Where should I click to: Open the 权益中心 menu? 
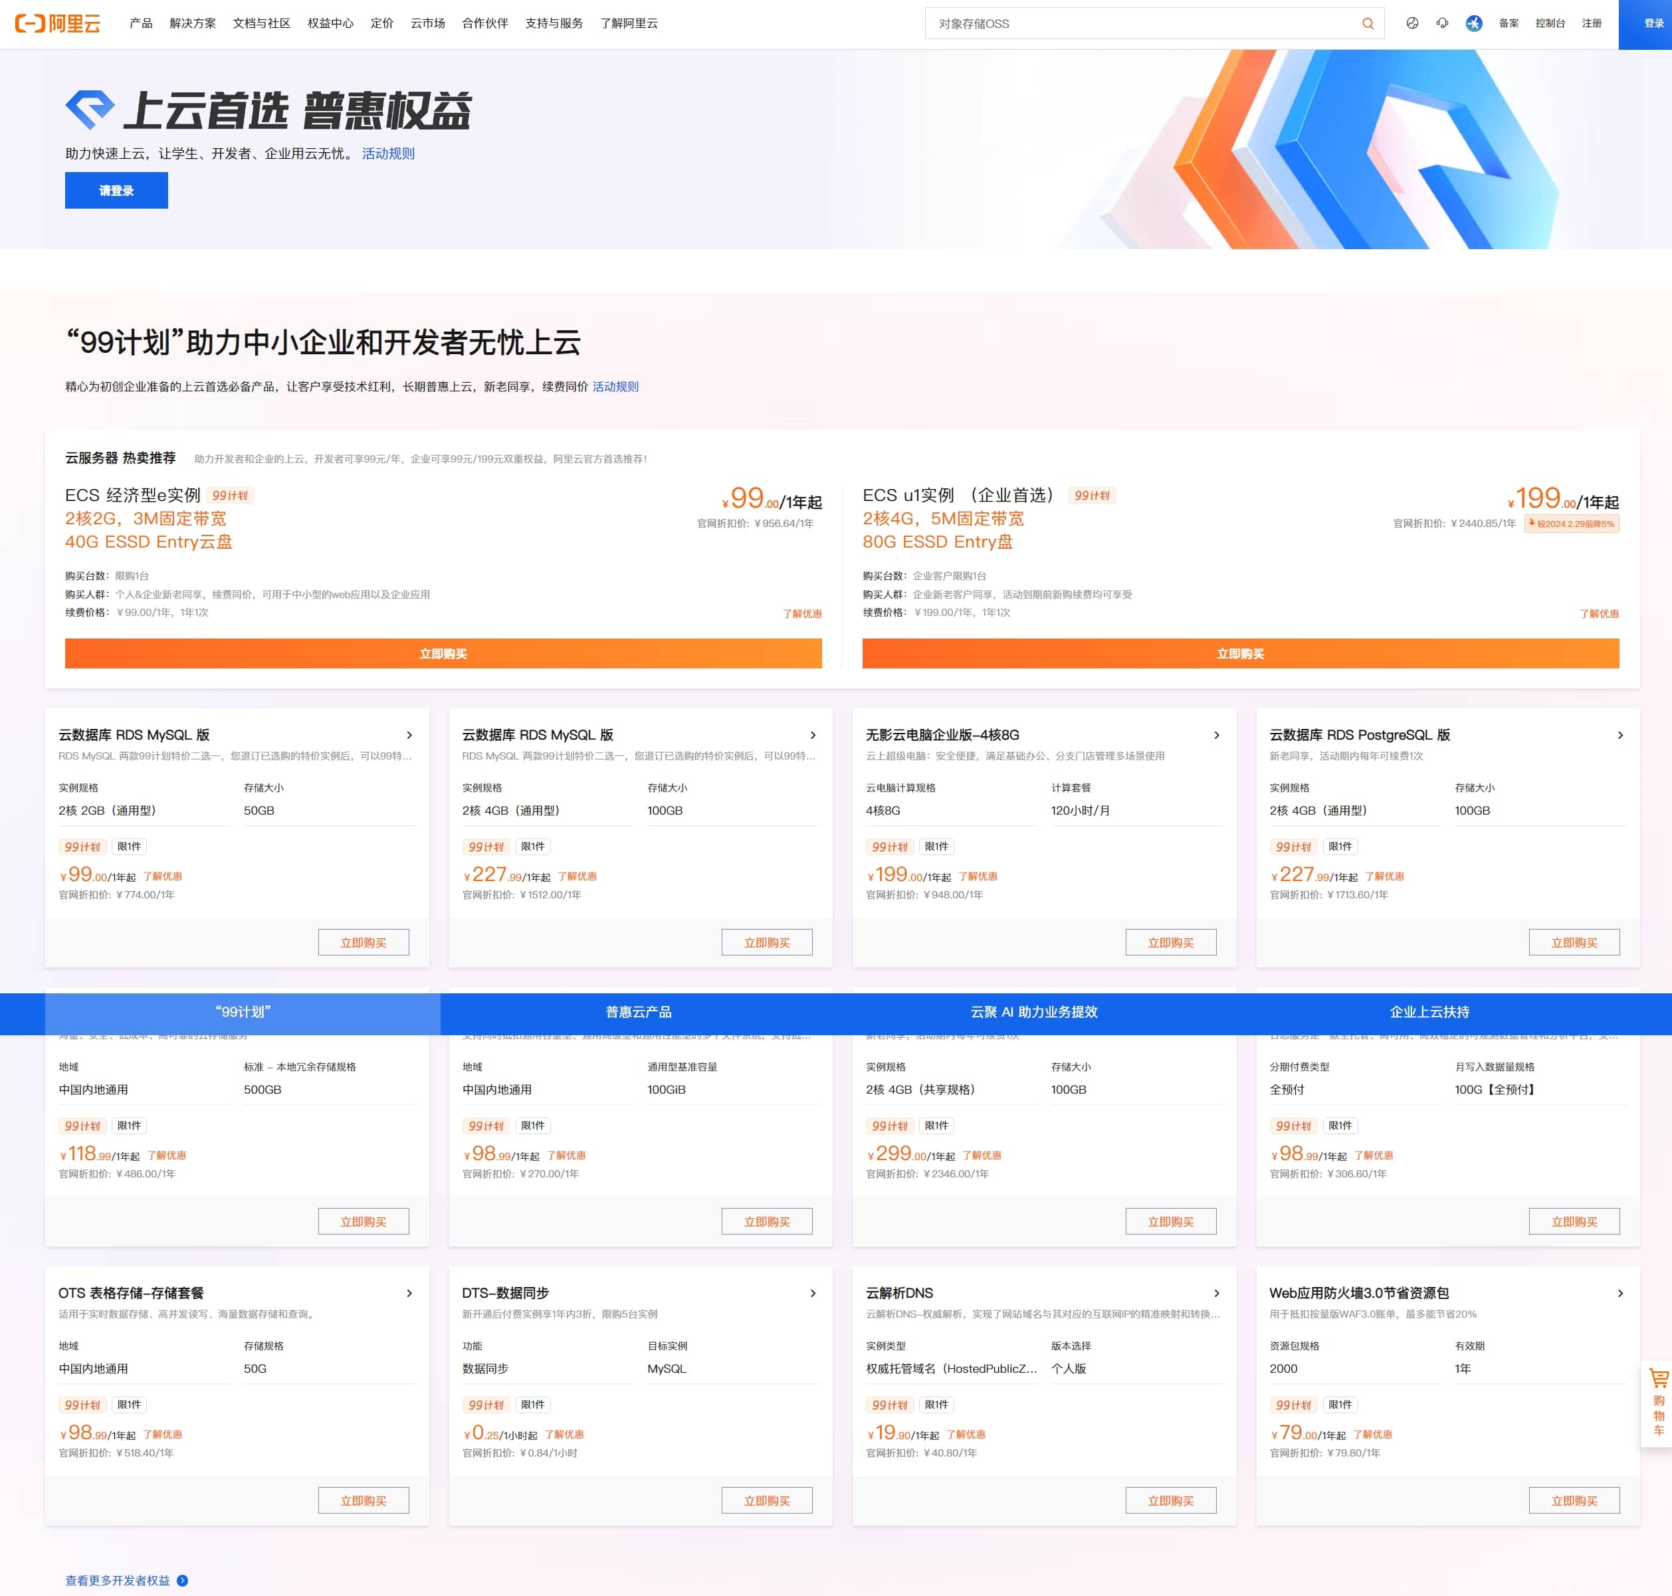tap(330, 23)
